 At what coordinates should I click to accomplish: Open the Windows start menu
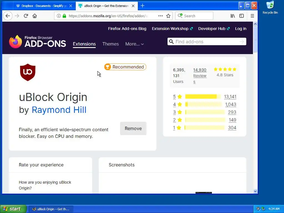(13, 209)
